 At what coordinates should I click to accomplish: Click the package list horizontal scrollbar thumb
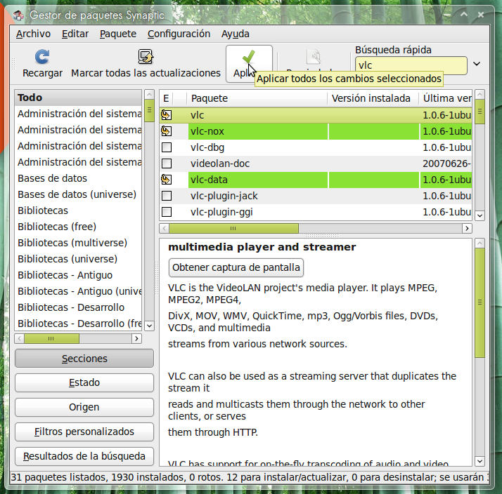tap(233, 229)
